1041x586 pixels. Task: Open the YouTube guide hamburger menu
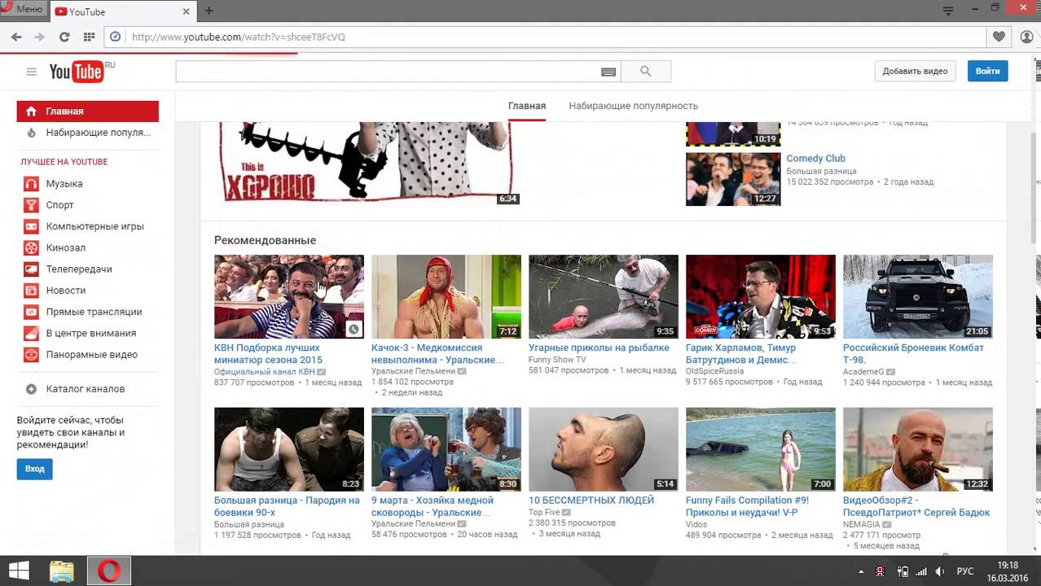pyautogui.click(x=32, y=72)
